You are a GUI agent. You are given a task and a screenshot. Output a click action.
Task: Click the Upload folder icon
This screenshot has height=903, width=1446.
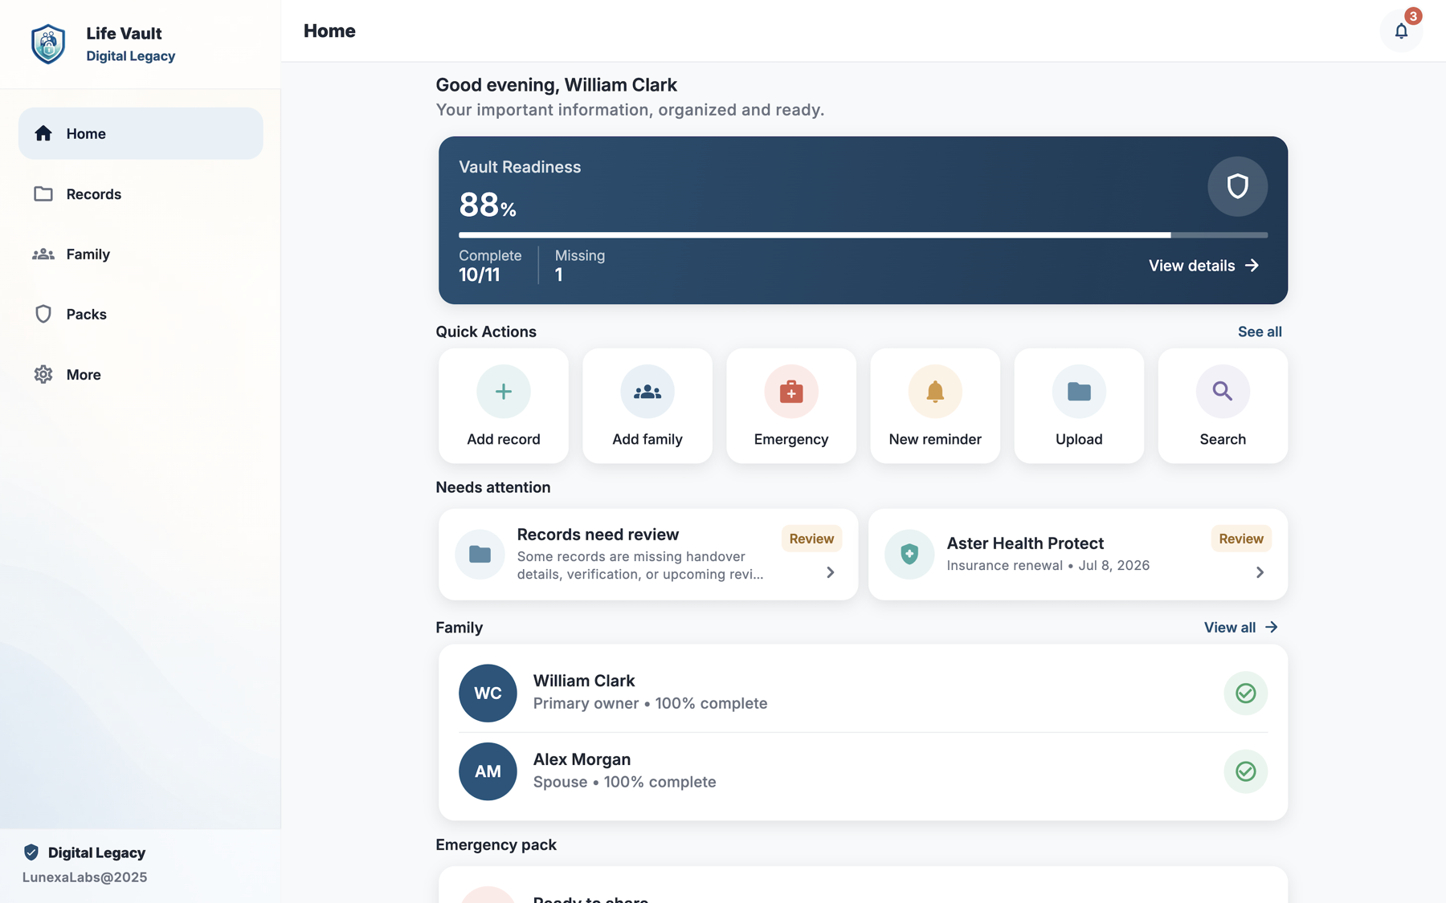tap(1079, 392)
